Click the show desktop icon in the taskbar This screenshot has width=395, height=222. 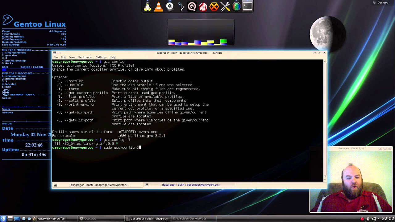click(x=17, y=219)
